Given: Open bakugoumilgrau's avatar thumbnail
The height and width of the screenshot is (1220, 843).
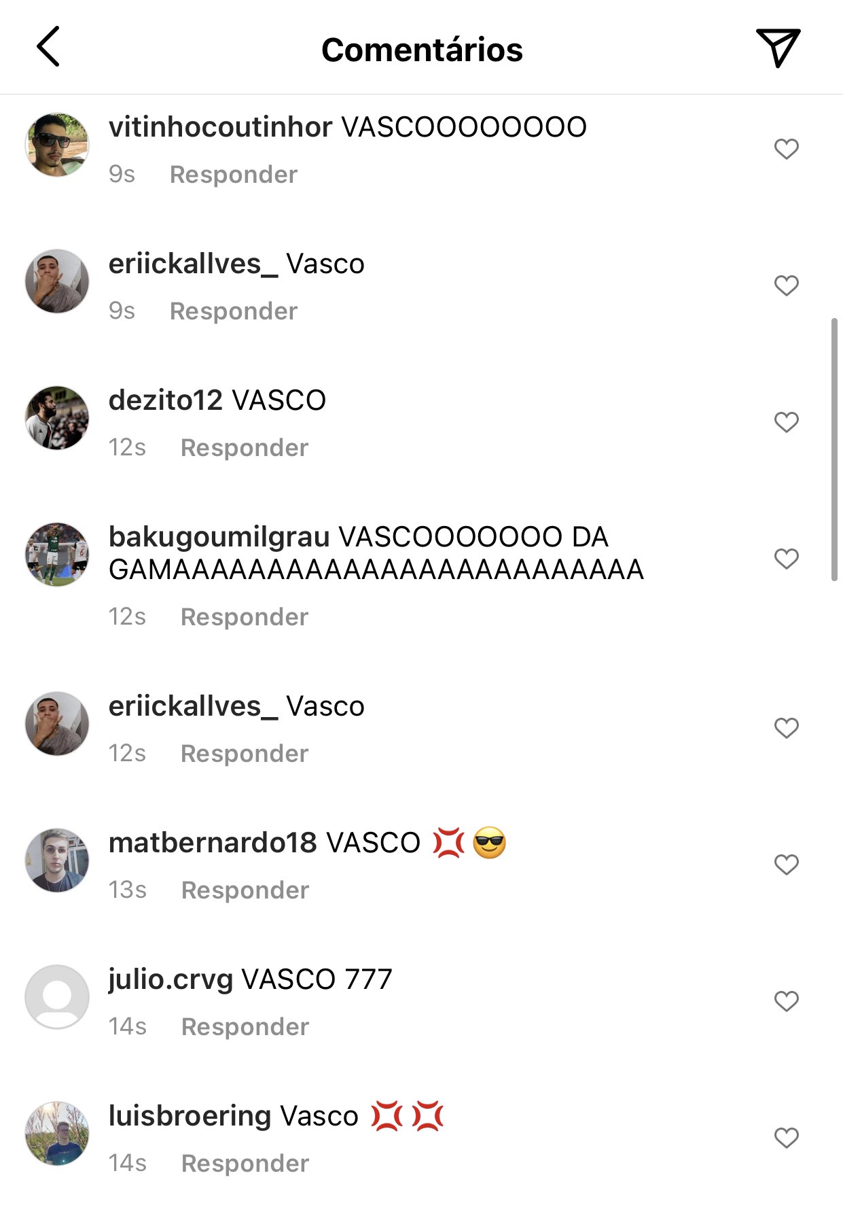Looking at the screenshot, I should tap(57, 554).
